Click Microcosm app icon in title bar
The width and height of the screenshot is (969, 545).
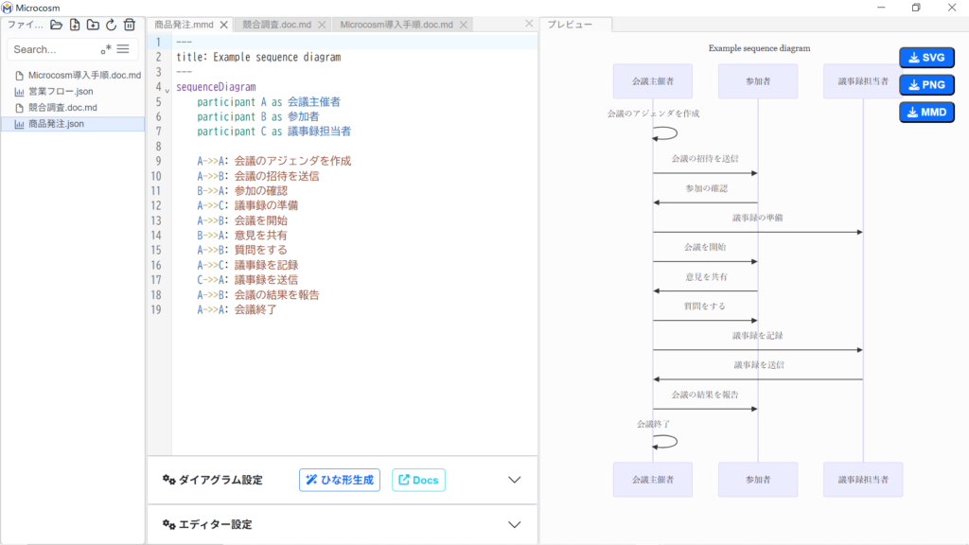(x=8, y=8)
